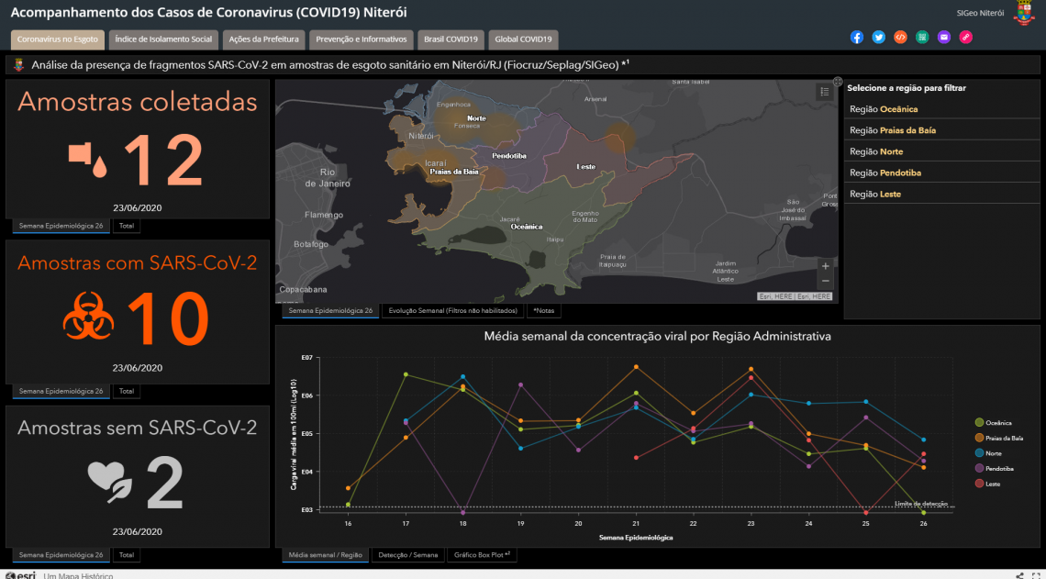Open the Global COVID19 tab

[x=523, y=39]
